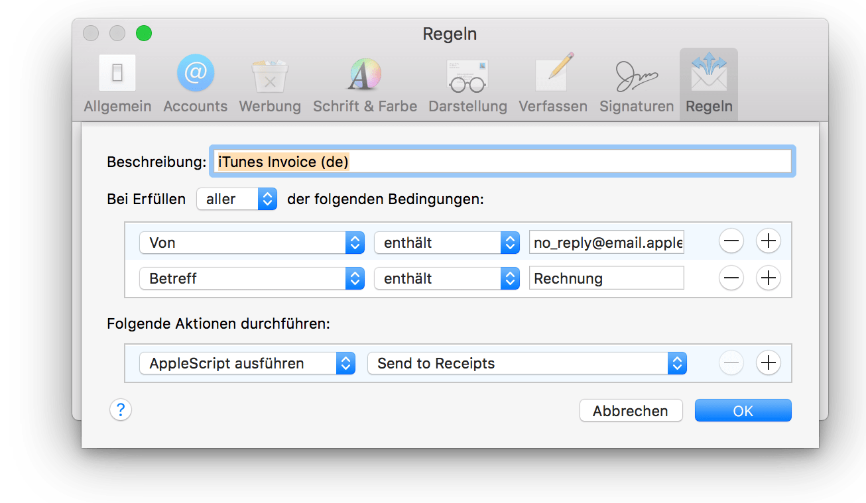Click the OK button
The height and width of the screenshot is (503, 866).
[742, 410]
